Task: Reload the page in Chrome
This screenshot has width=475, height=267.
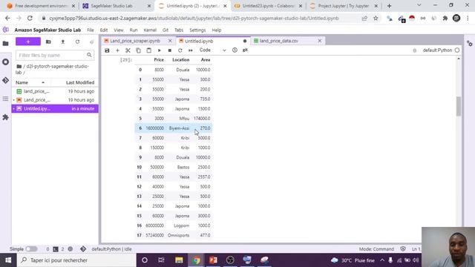Action: coord(30,18)
